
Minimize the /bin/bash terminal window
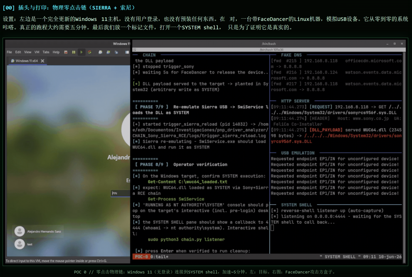[387, 44]
